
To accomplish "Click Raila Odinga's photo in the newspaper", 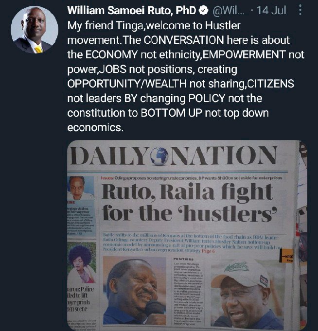I will pos(135,291).
